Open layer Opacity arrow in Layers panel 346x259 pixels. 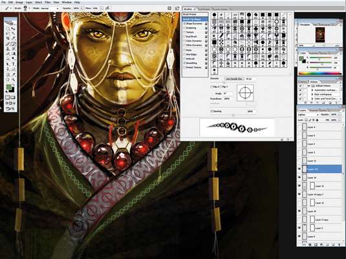340,115
